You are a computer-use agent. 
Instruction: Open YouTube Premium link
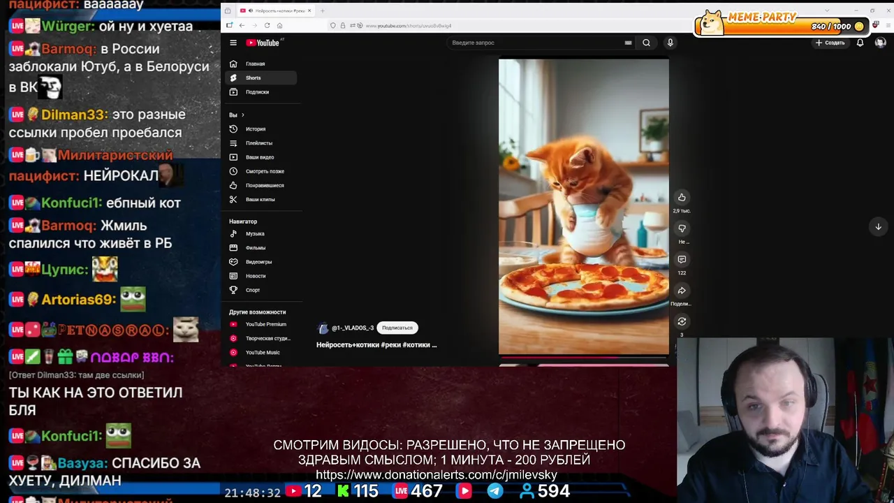point(261,324)
